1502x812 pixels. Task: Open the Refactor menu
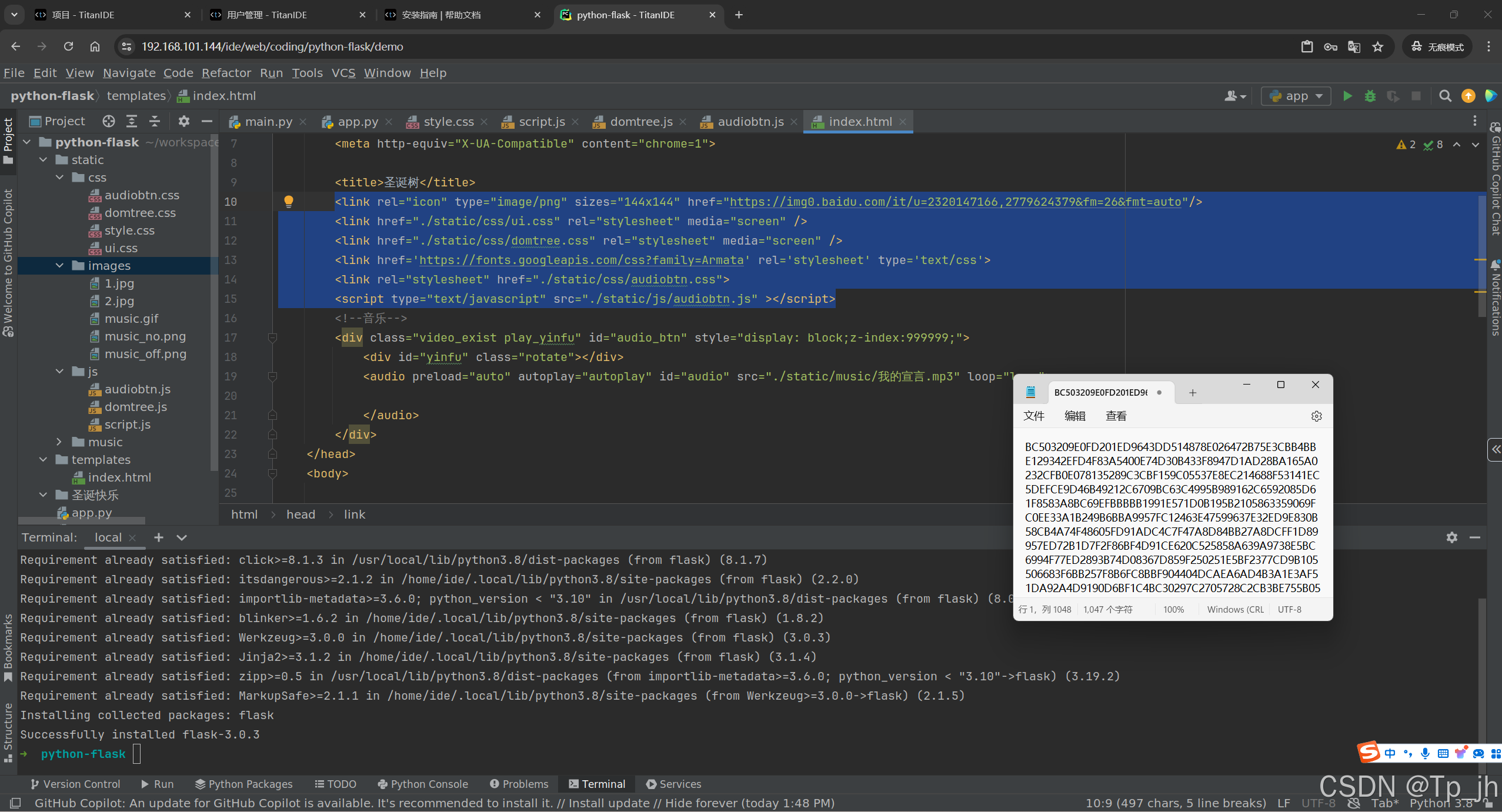click(226, 73)
